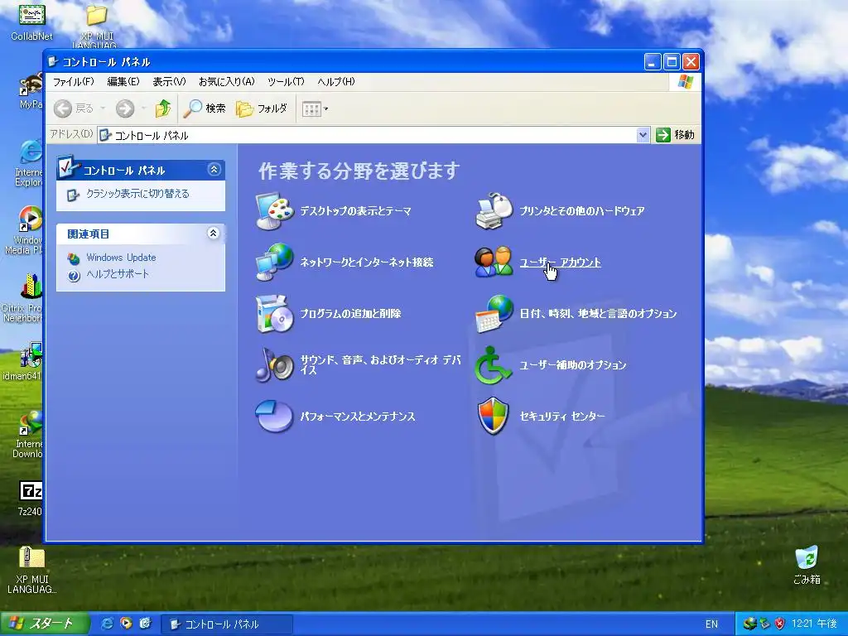
Task: Open the Appearance and Themes palette icon
Action: click(275, 211)
